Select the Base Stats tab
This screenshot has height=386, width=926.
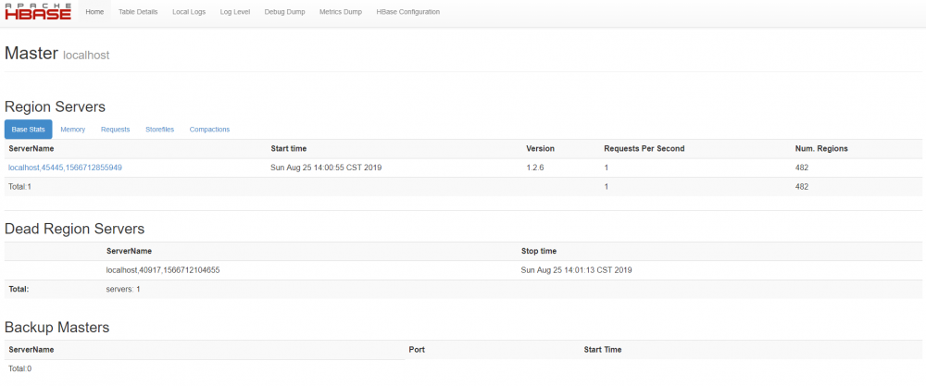point(28,130)
